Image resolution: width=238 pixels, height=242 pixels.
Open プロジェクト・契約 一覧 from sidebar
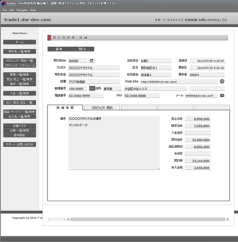(x=19, y=61)
